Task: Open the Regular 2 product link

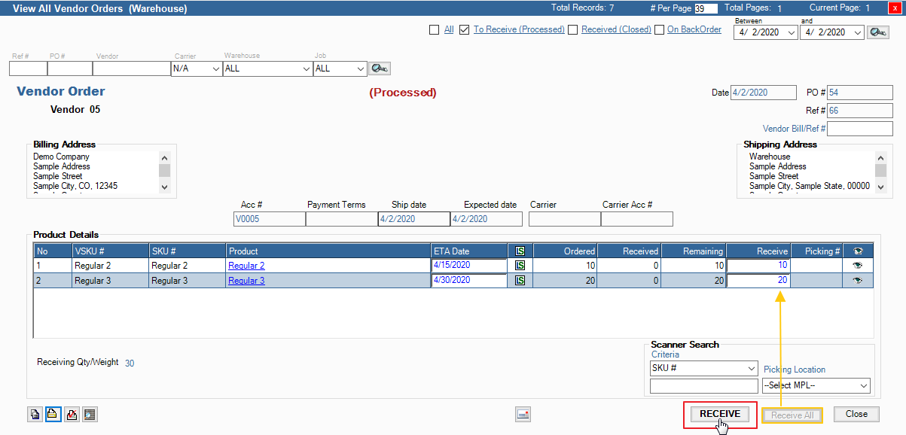Action: tap(246, 266)
